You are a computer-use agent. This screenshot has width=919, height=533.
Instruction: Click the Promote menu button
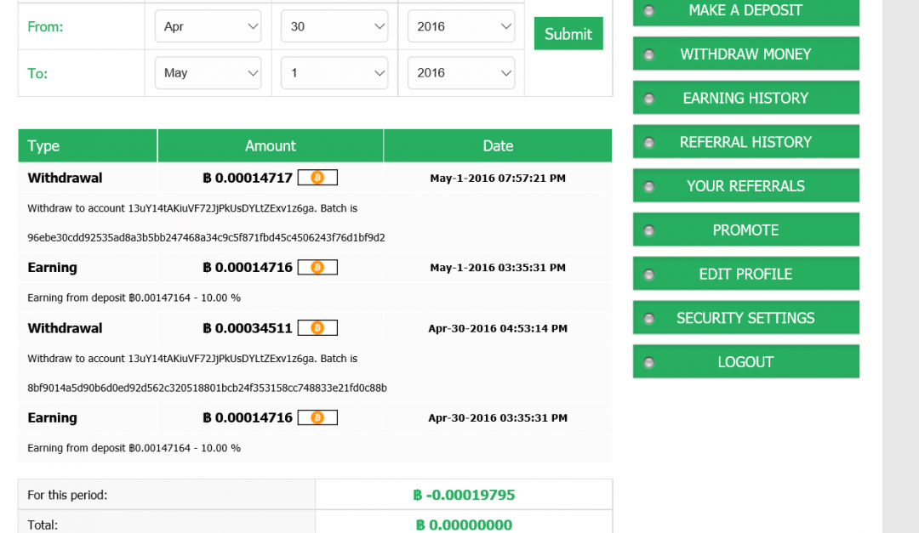click(x=745, y=230)
